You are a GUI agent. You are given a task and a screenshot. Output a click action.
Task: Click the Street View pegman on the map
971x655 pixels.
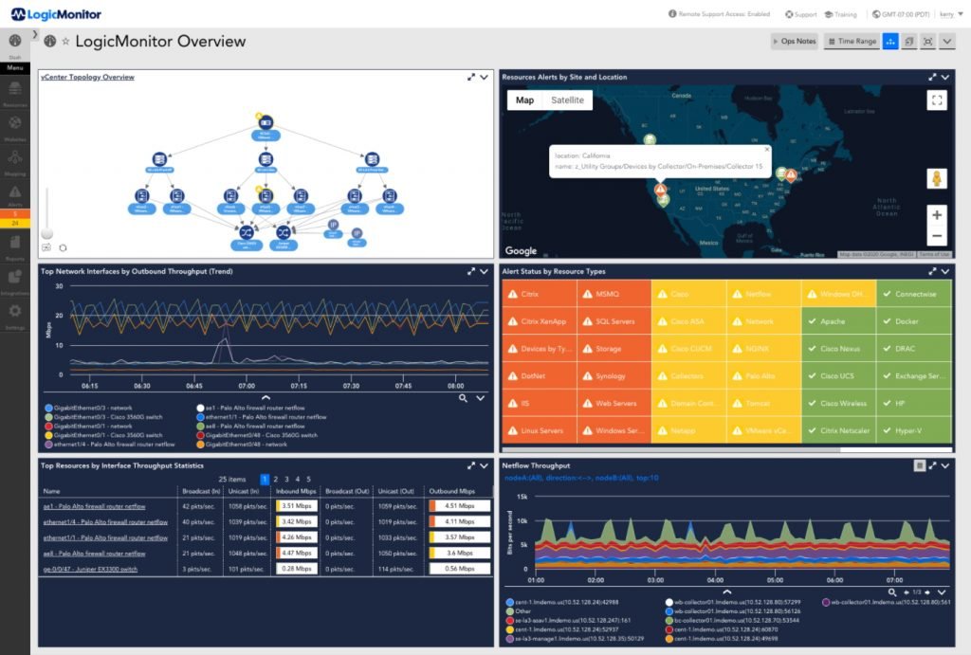click(936, 178)
